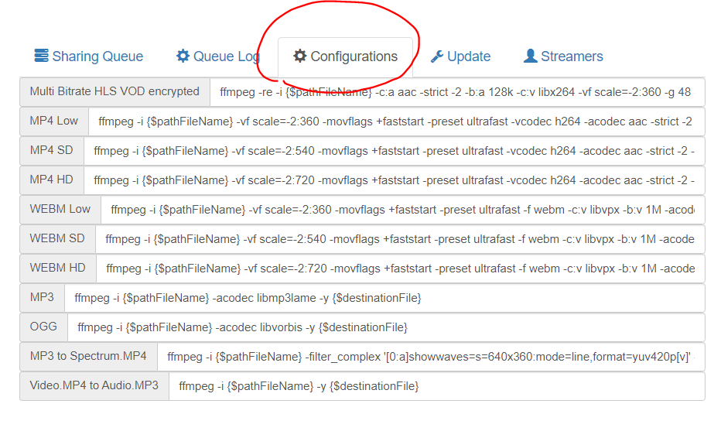Click the MP4 SD label
This screenshot has width=721, height=438.
coord(52,150)
